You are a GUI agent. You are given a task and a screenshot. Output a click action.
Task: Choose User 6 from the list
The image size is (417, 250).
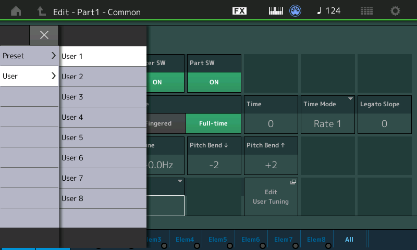[103, 158]
